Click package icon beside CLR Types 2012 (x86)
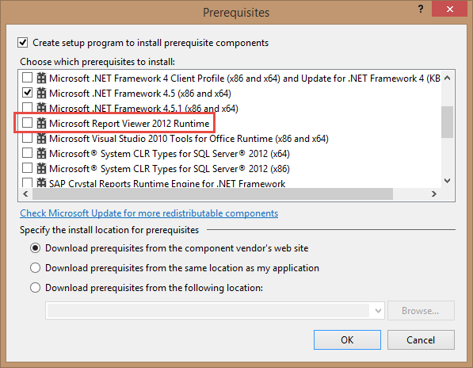 pyautogui.click(x=41, y=168)
